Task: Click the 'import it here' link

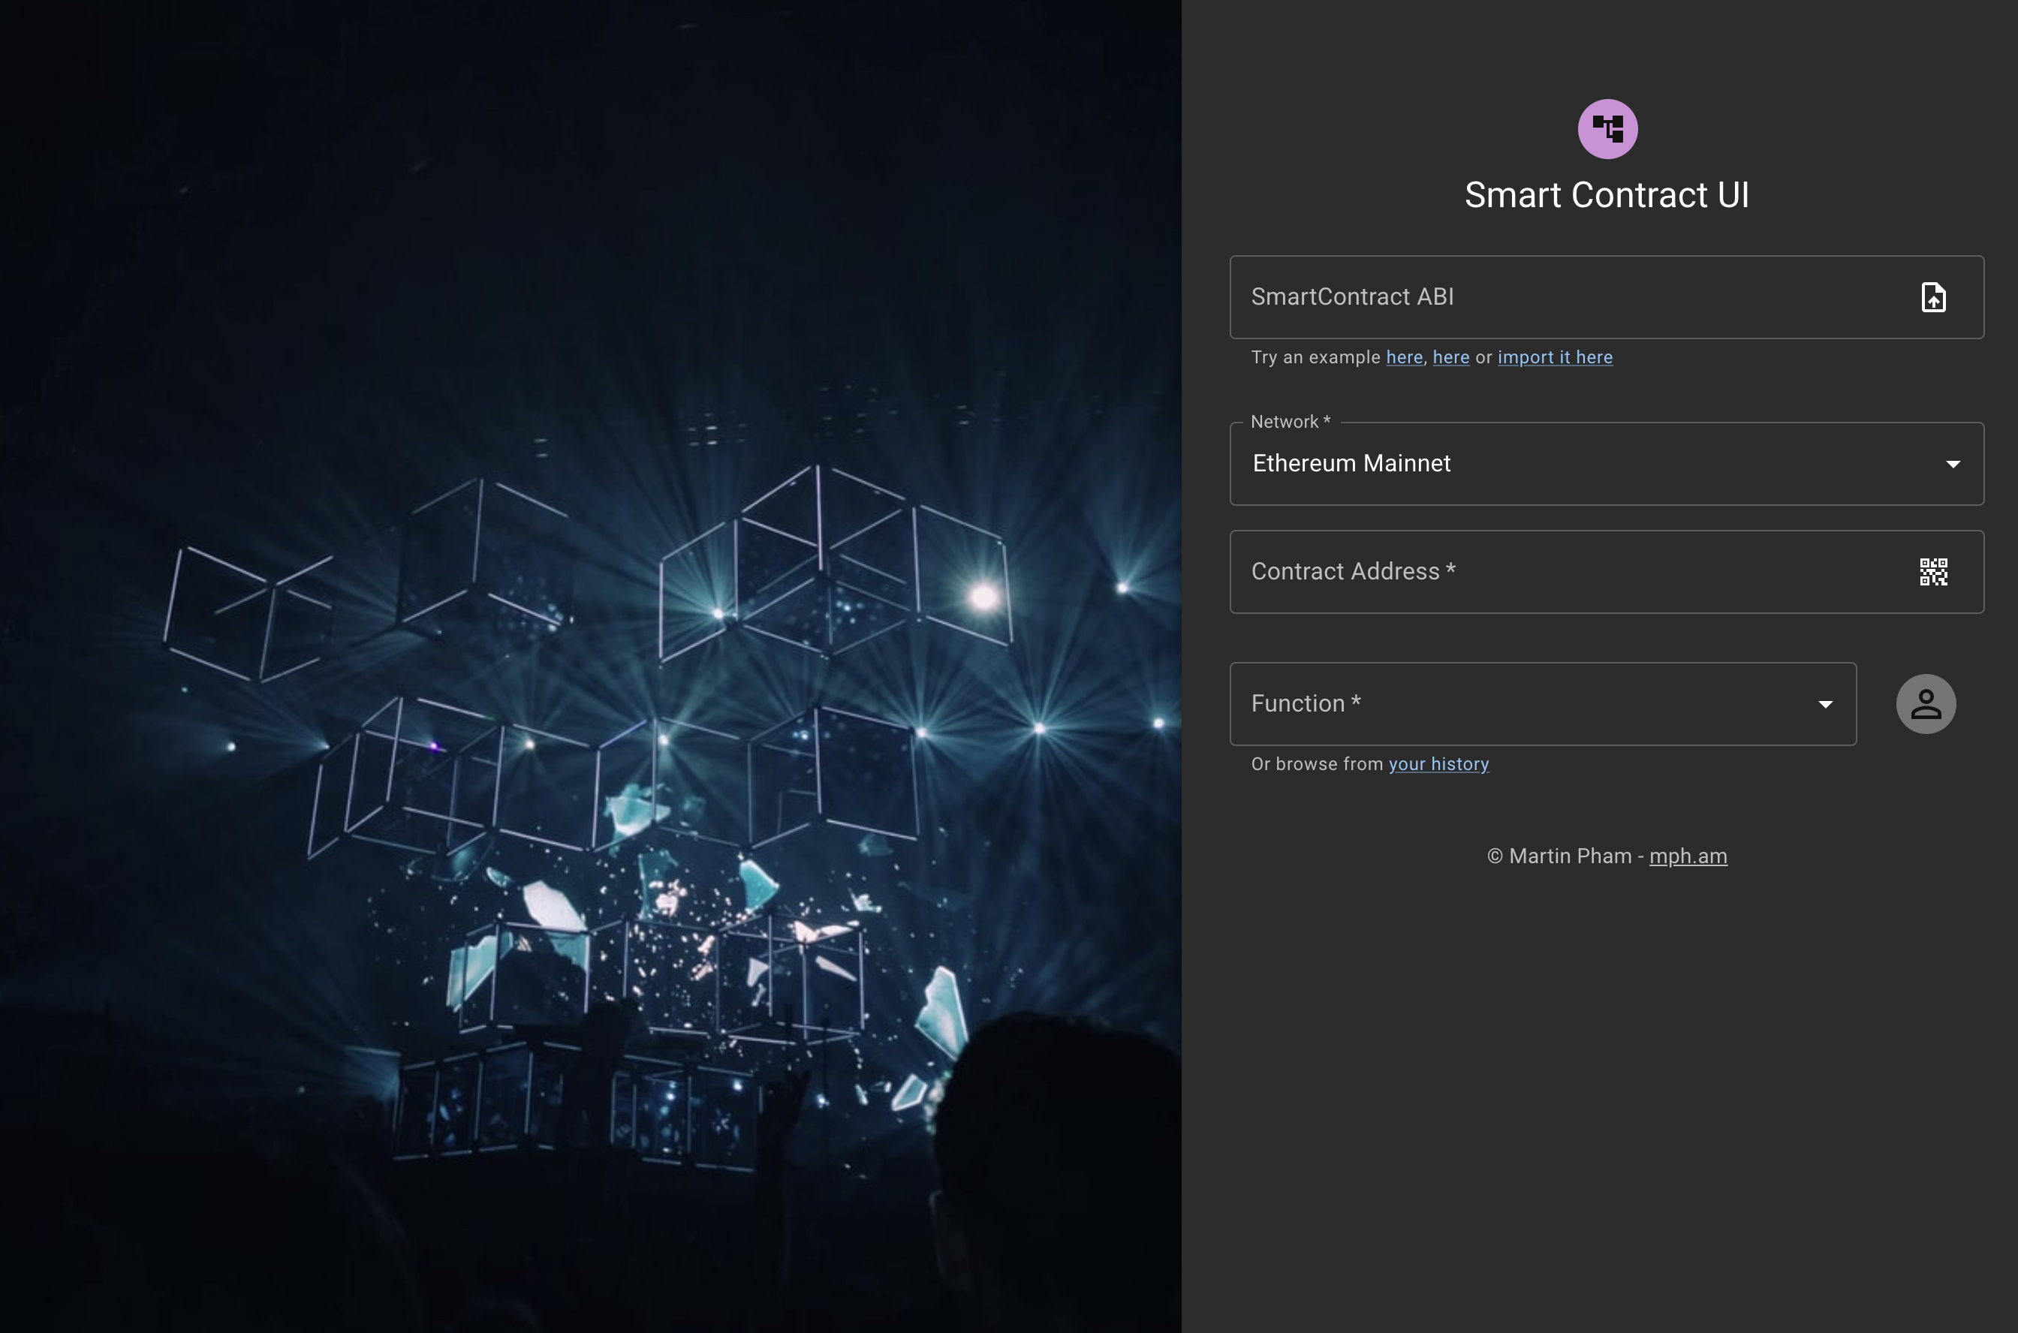Action: coord(1554,357)
